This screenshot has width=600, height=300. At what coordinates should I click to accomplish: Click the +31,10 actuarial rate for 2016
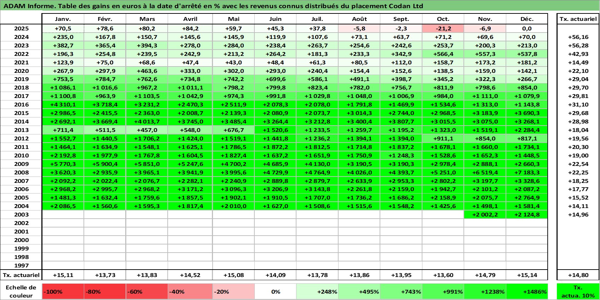(x=578, y=105)
